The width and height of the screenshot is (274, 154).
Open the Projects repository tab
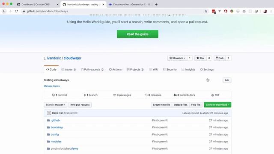click(x=135, y=69)
